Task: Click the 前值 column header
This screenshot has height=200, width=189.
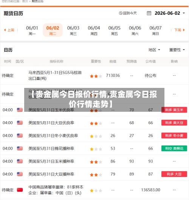Action: [113, 61]
